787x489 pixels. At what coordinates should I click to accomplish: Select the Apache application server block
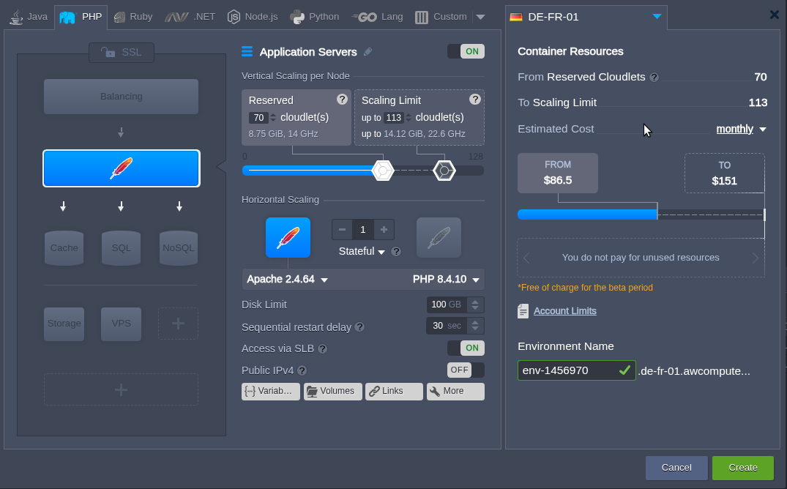(x=122, y=168)
